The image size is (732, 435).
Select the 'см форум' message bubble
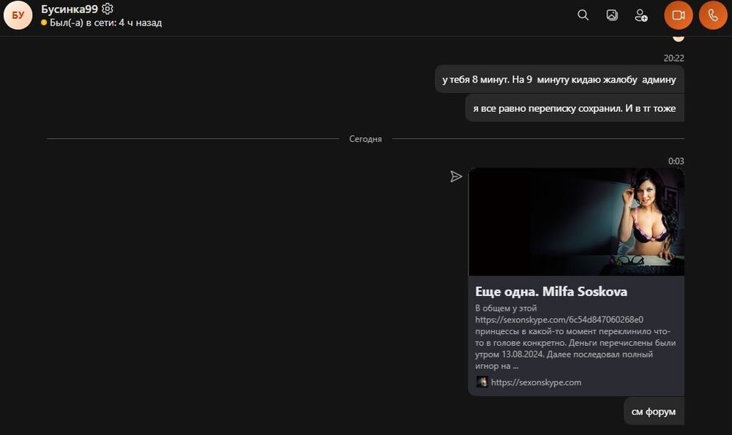tap(653, 412)
